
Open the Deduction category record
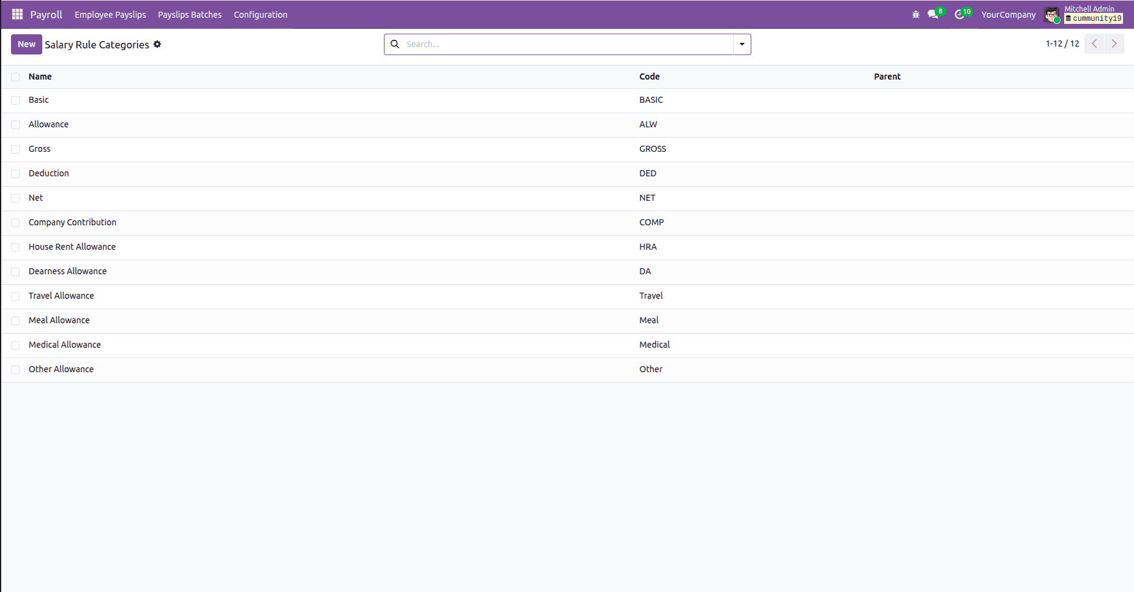pos(48,173)
